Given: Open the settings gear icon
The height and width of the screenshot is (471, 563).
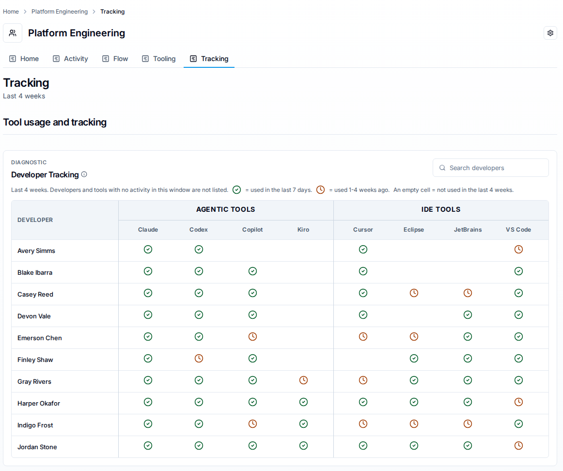Looking at the screenshot, I should click(x=550, y=33).
